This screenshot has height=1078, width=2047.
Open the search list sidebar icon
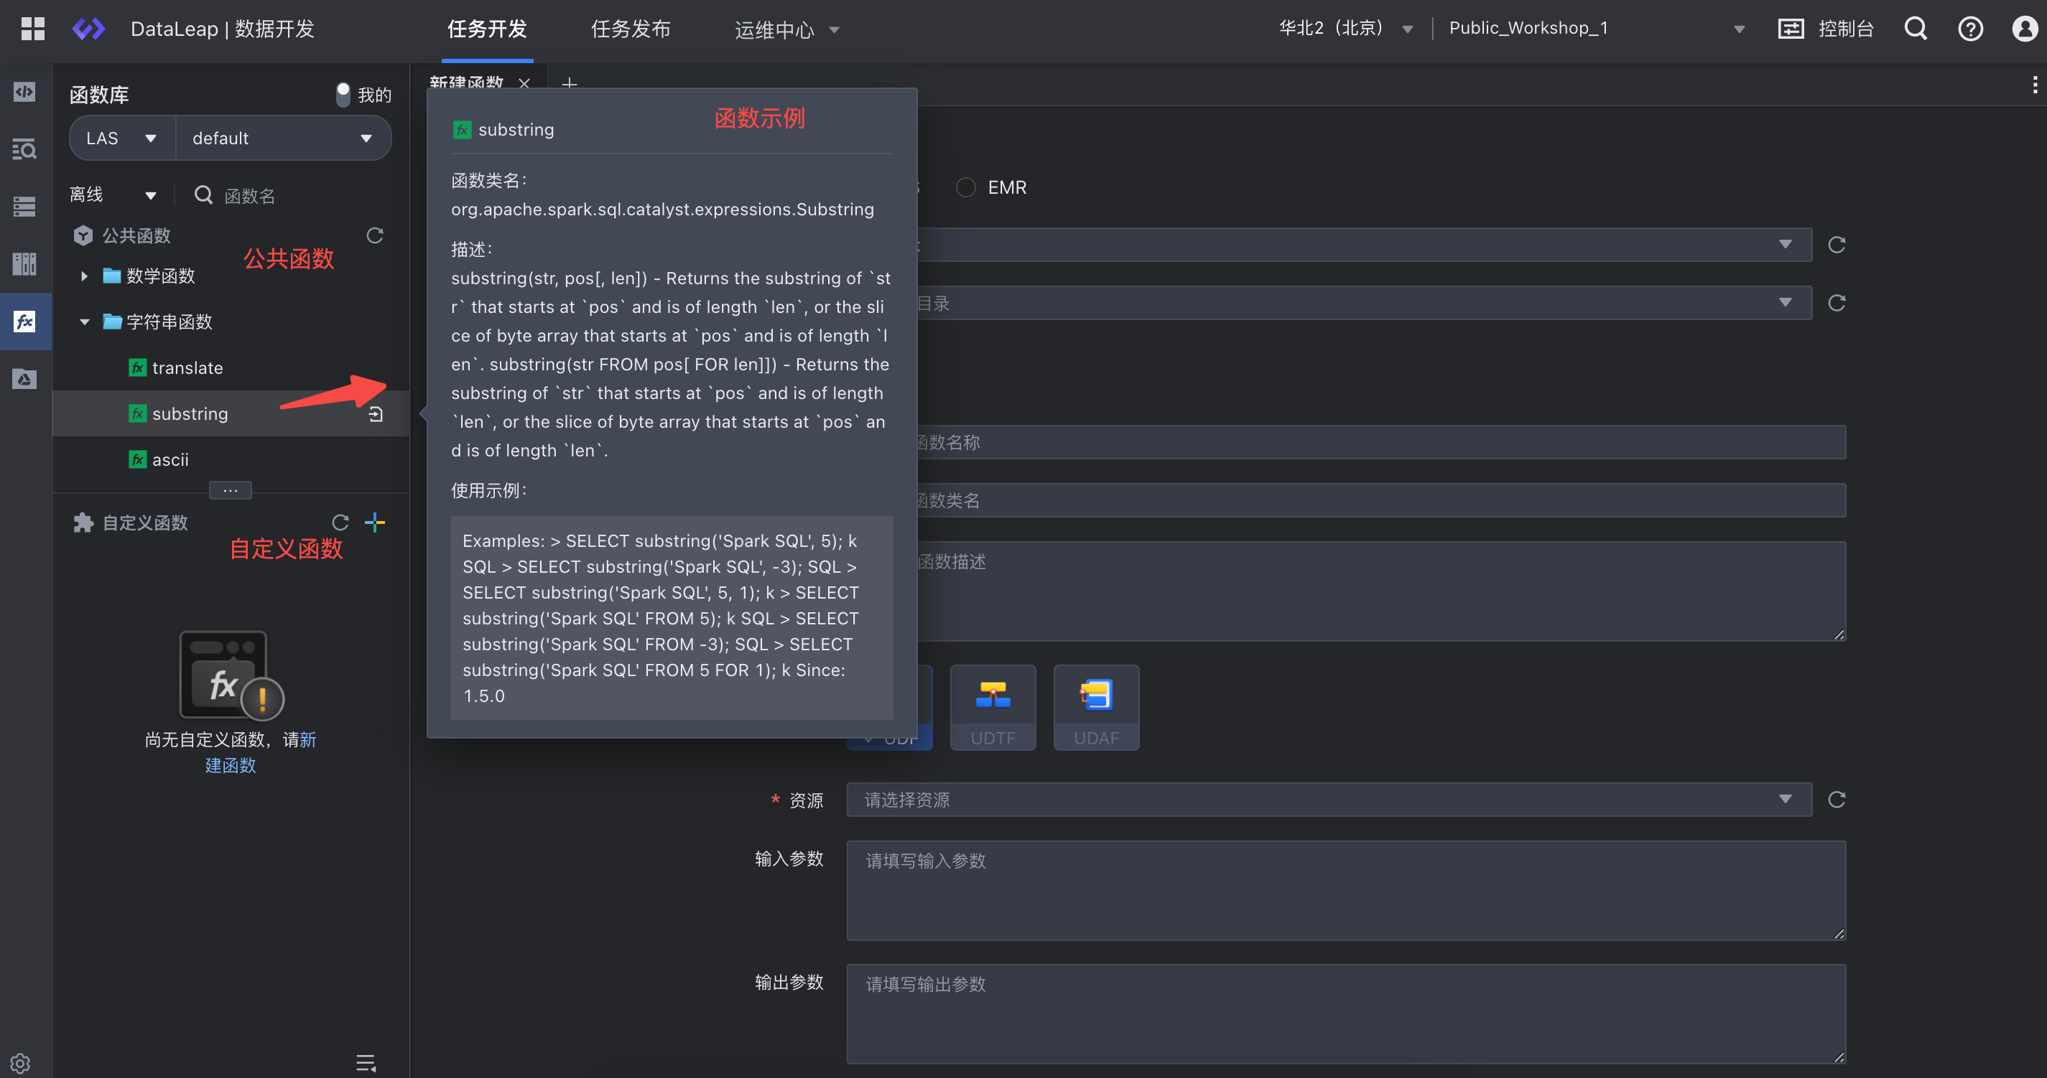(x=24, y=149)
